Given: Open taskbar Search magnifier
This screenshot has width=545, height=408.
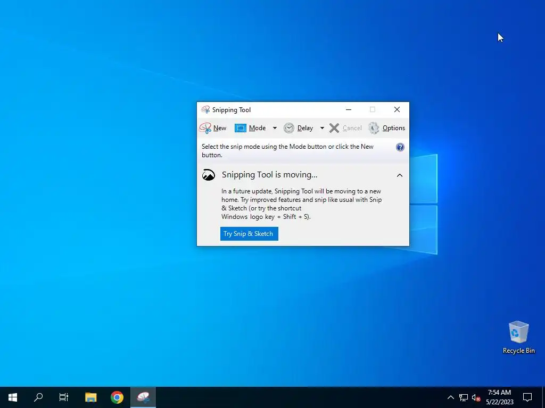Looking at the screenshot, I should coord(38,397).
